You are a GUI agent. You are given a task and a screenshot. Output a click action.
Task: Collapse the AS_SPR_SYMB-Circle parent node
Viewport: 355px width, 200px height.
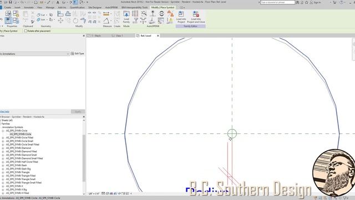tap(3, 131)
